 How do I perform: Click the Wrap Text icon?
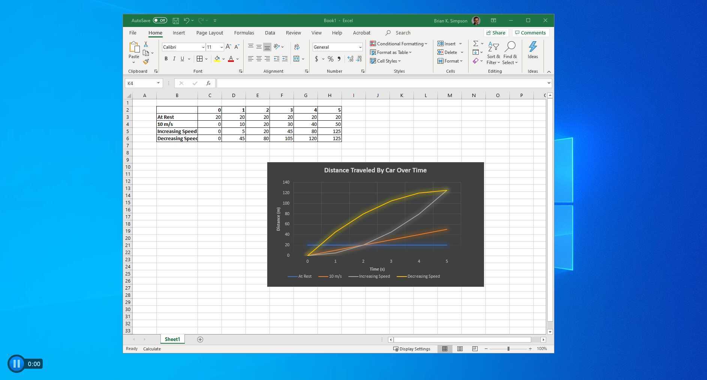[x=297, y=47]
